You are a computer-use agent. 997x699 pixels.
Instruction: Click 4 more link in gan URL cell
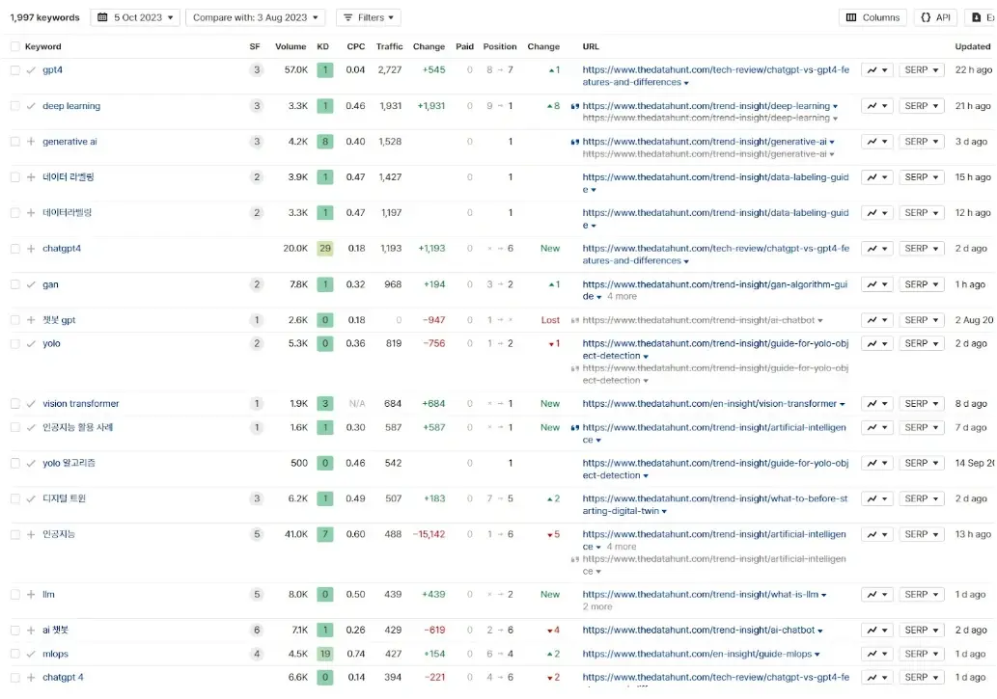(622, 296)
